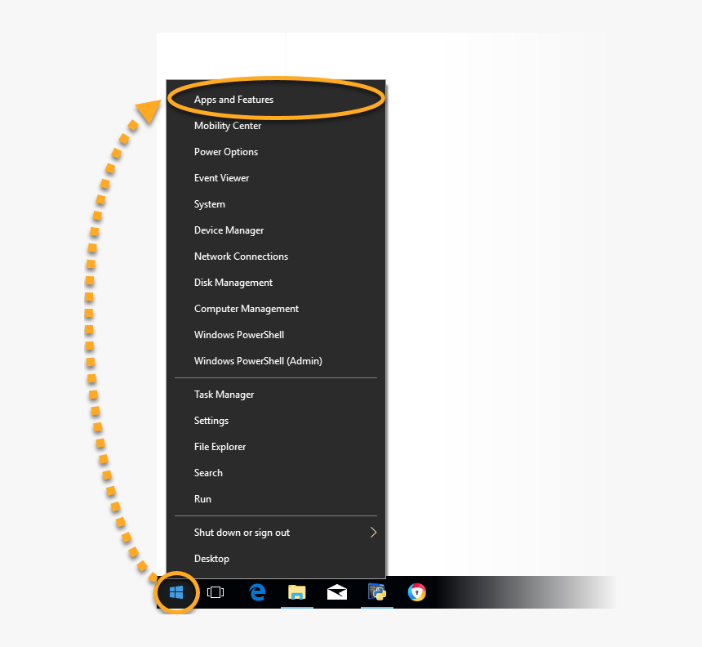Open Power Options
The width and height of the screenshot is (702, 647).
pos(225,151)
